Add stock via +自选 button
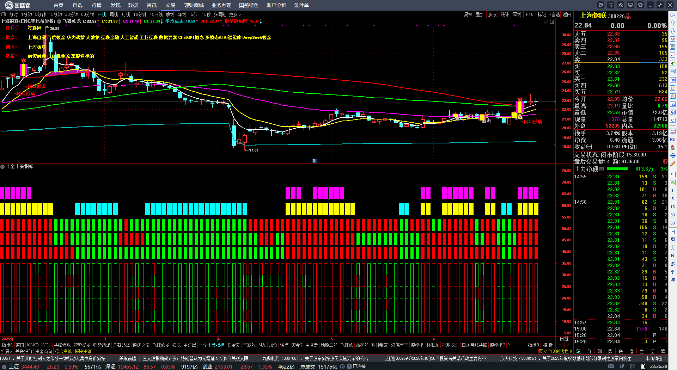 554,14
